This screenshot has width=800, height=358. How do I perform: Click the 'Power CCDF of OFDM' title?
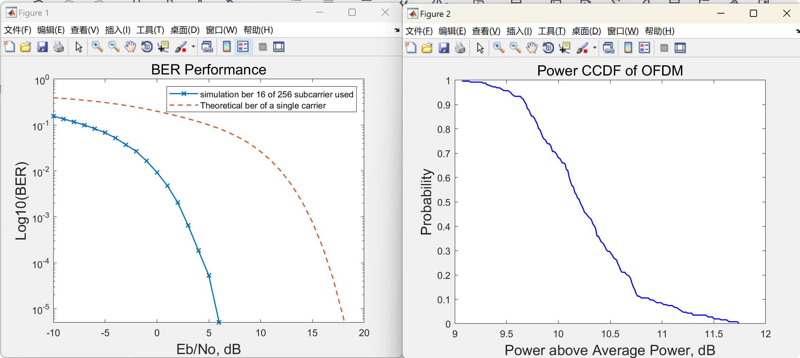click(610, 71)
